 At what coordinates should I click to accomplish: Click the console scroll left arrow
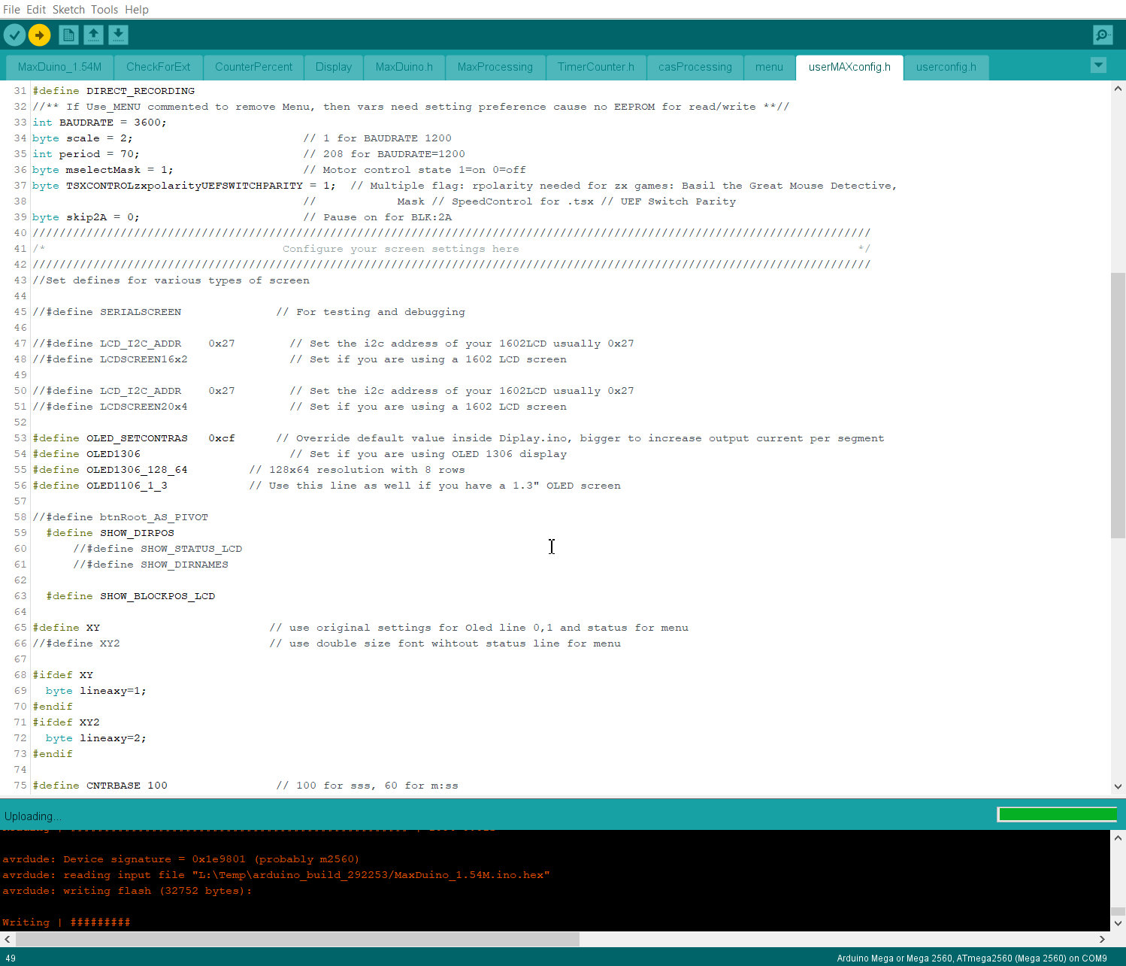(7, 939)
